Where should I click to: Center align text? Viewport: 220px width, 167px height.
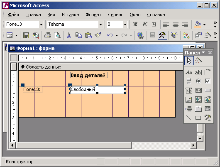pos(176,25)
